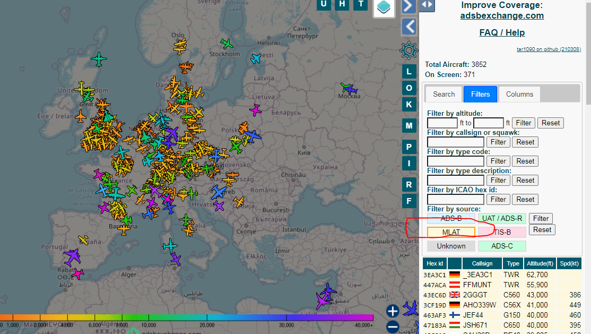Toggle the R map button

coord(409,185)
